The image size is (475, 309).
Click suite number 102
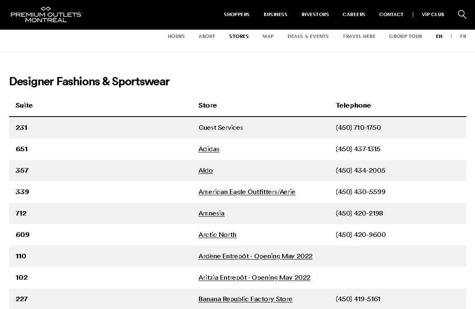[22, 278]
